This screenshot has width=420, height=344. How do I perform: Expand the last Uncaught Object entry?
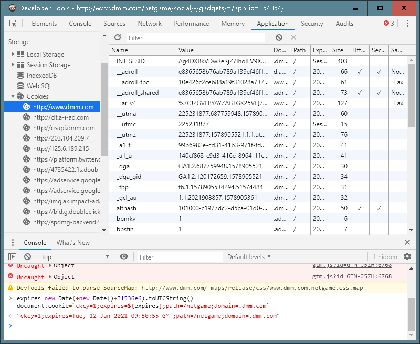[x=50, y=277]
